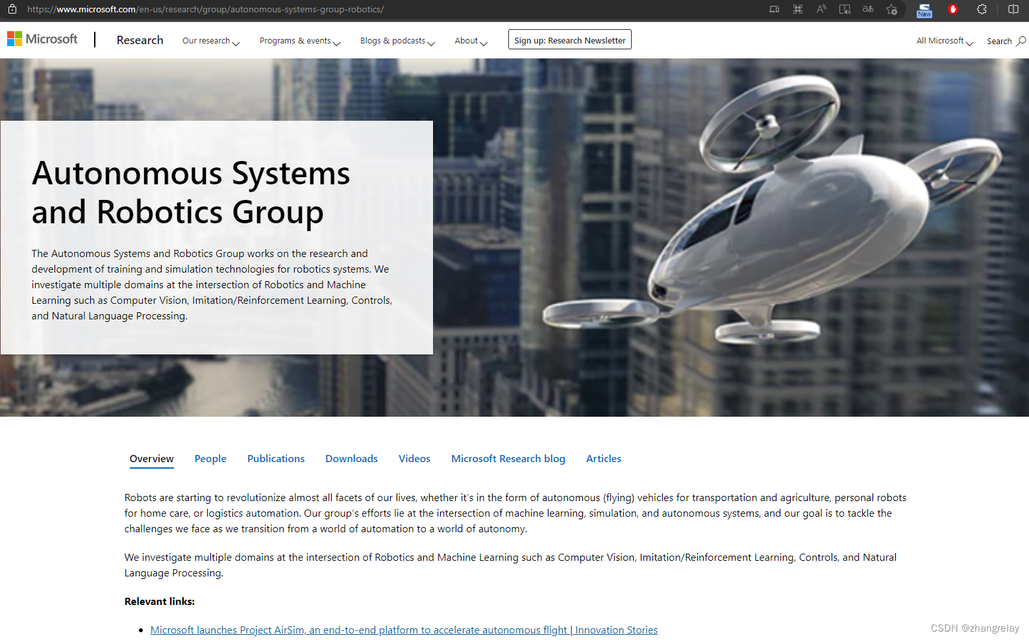Click the Research home link
The width and height of the screenshot is (1029, 640).
coord(140,40)
